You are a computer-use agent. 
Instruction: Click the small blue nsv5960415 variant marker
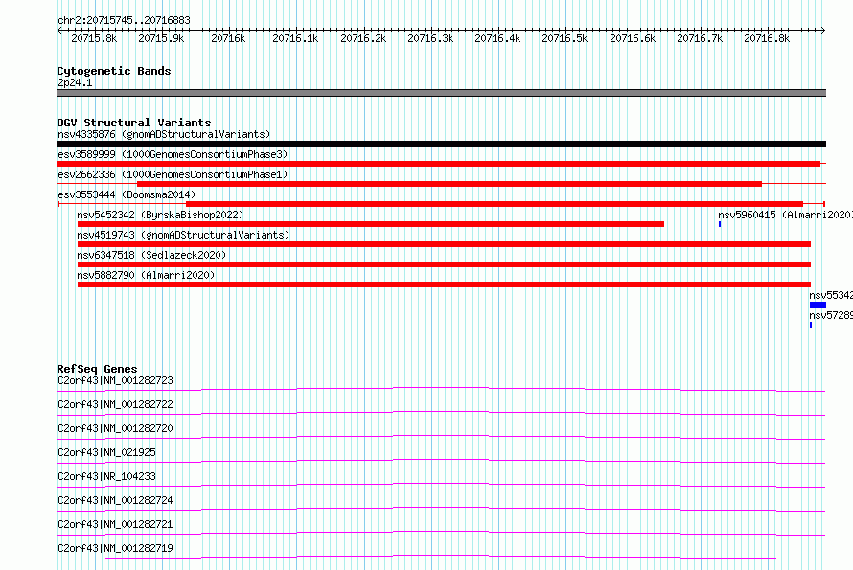pos(720,224)
